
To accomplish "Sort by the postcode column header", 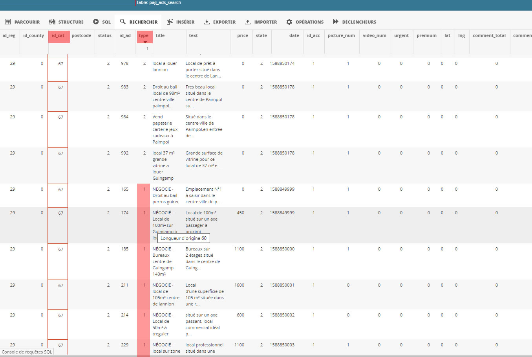I will click(81, 35).
